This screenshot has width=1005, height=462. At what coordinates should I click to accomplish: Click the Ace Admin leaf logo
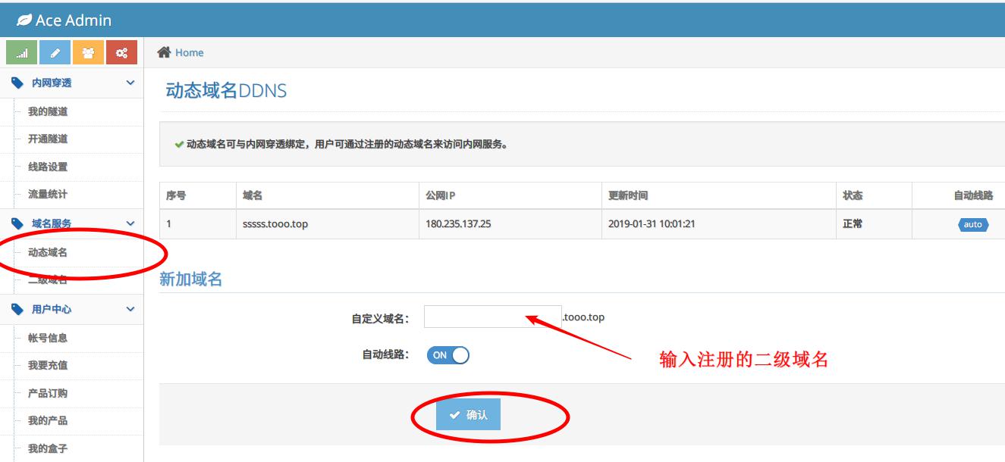click(x=24, y=20)
